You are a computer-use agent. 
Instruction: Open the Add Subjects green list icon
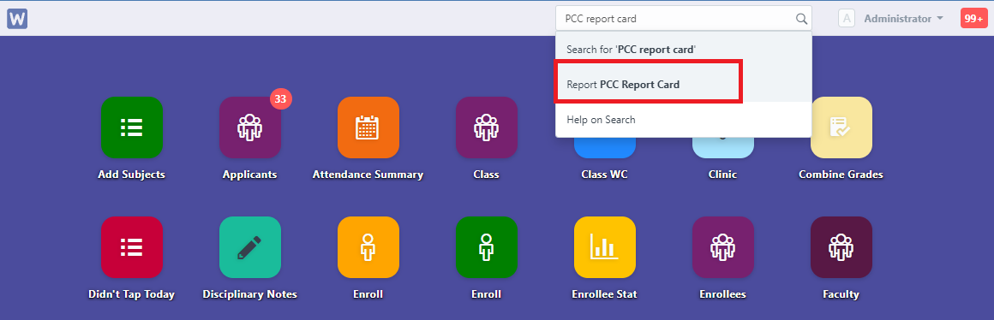tap(132, 127)
